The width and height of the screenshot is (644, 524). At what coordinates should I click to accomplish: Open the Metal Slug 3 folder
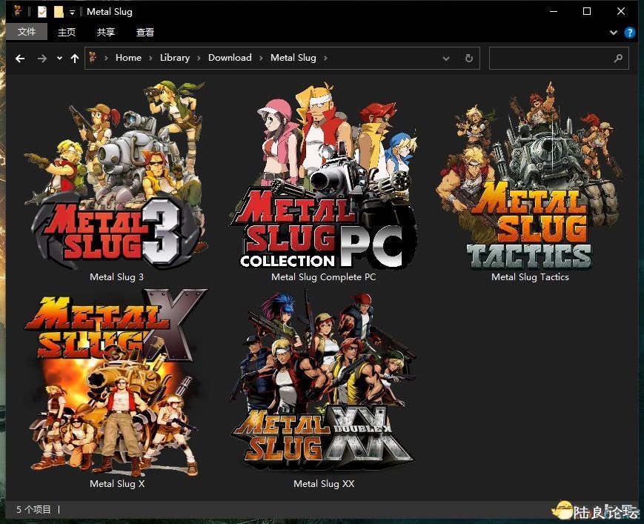116,178
